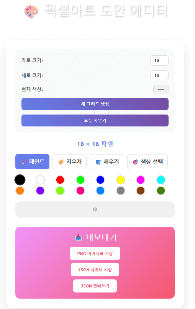The height and width of the screenshot is (309, 195).
Task: Click the palette emoji icon in title
Action: [31, 11]
